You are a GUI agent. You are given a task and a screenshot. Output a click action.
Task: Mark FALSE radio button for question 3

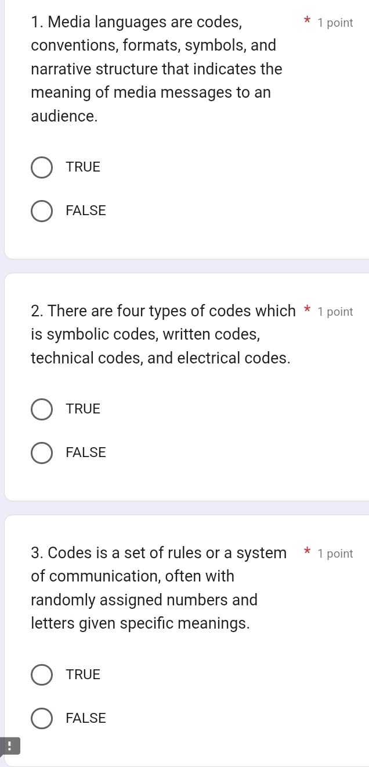[x=41, y=718]
